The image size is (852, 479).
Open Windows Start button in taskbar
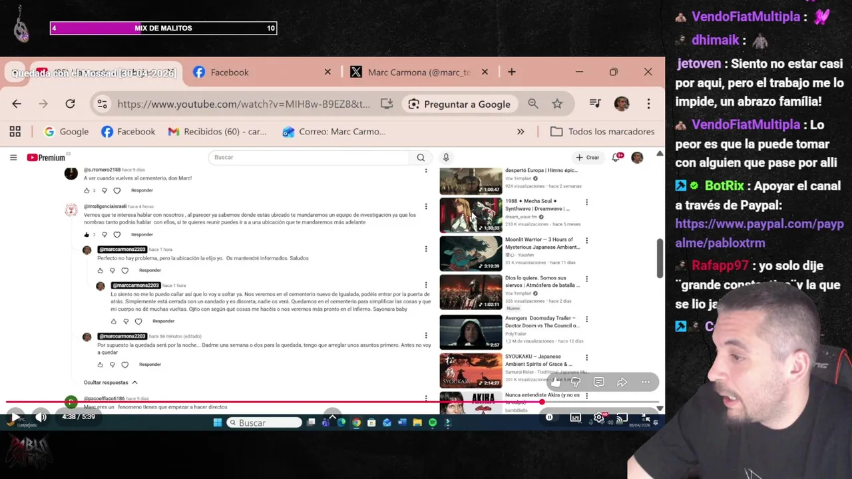tap(218, 422)
